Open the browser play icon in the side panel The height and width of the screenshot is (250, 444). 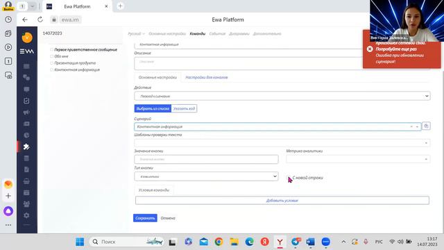pos(8,47)
